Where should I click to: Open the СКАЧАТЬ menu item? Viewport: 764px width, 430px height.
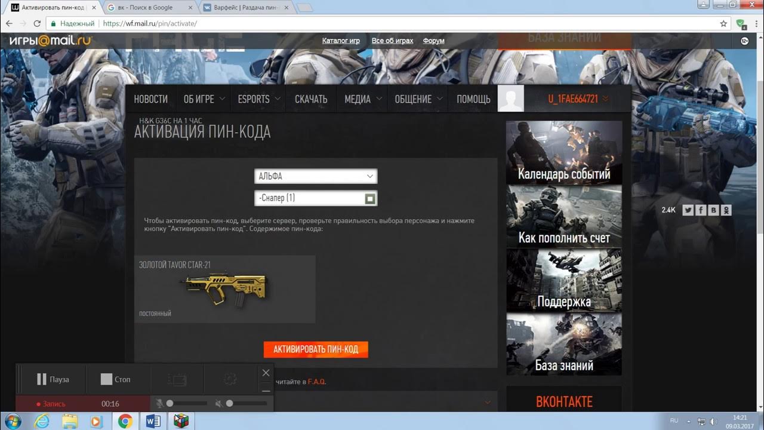(x=311, y=99)
